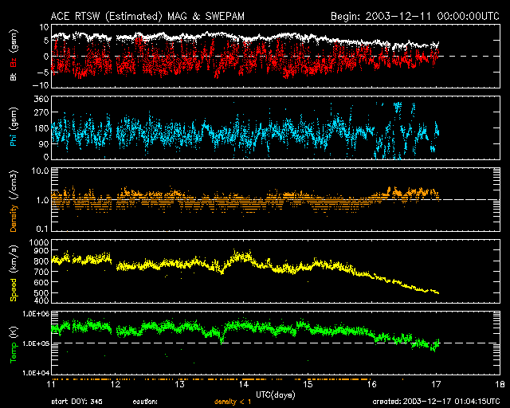The height and width of the screenshot is (408, 510).
Task: Click the 'caution:' label at the bottom
Action: coord(145,402)
